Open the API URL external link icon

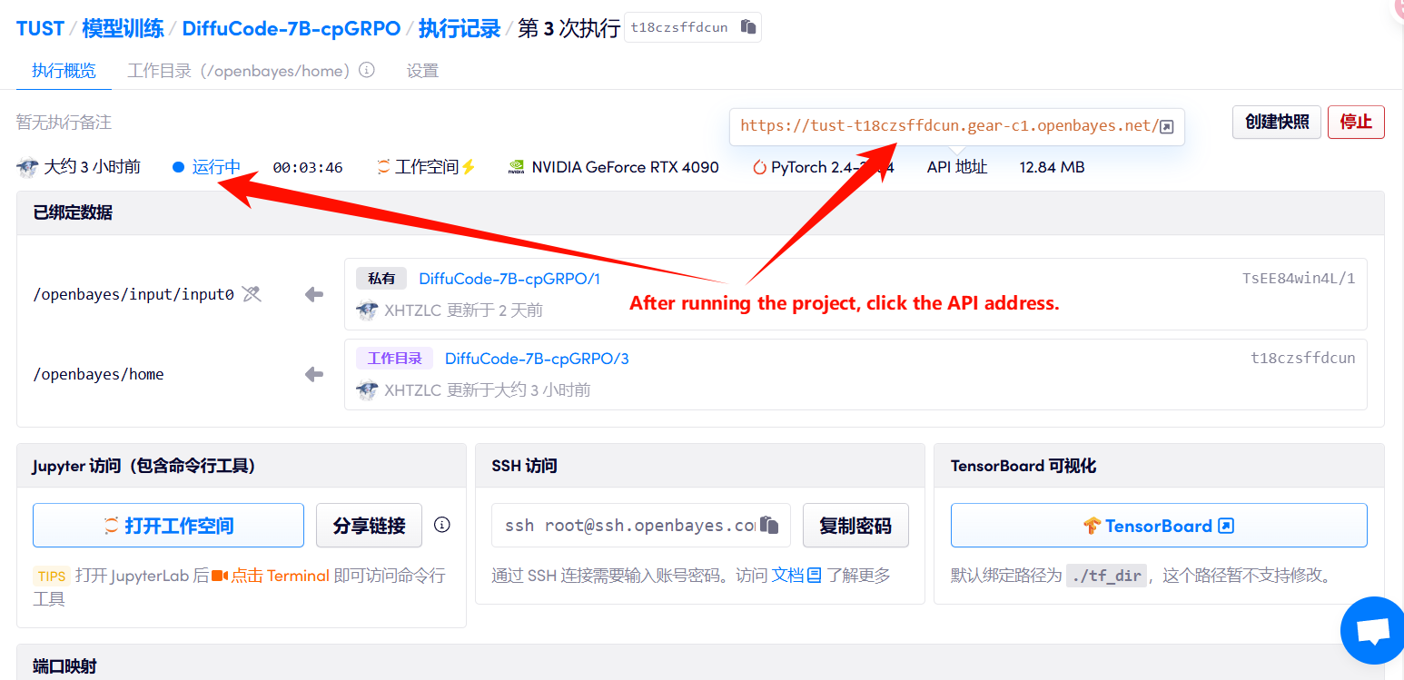click(x=1167, y=126)
